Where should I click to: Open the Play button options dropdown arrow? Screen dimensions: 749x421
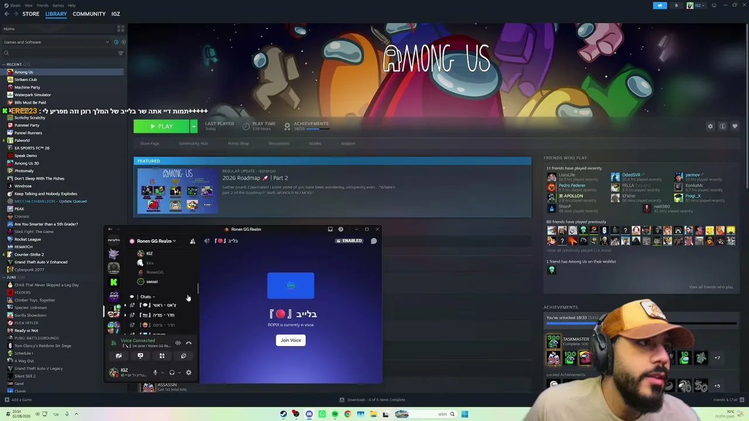pyautogui.click(x=194, y=126)
